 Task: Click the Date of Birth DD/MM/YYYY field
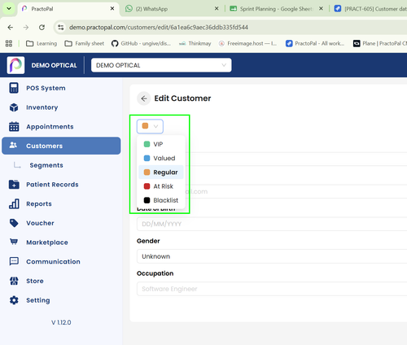point(272,224)
